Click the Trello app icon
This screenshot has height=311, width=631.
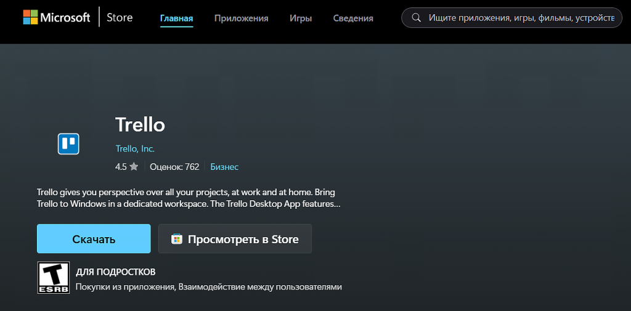68,143
